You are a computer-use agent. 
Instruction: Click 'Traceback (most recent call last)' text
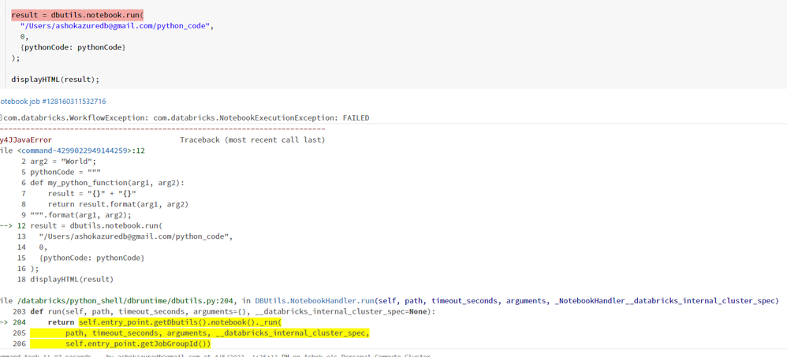[252, 140]
